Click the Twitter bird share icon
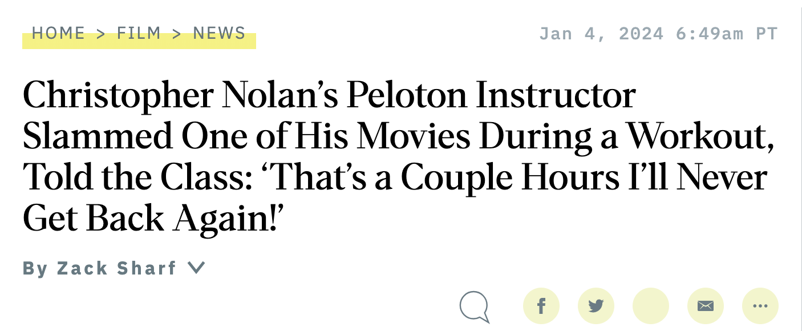 click(x=596, y=306)
